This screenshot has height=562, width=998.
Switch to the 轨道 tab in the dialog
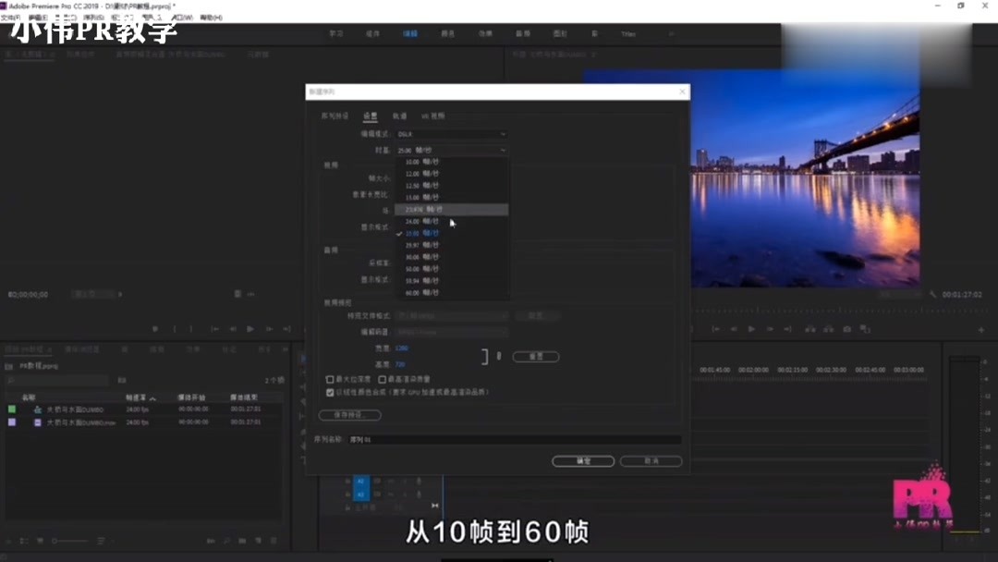398,116
